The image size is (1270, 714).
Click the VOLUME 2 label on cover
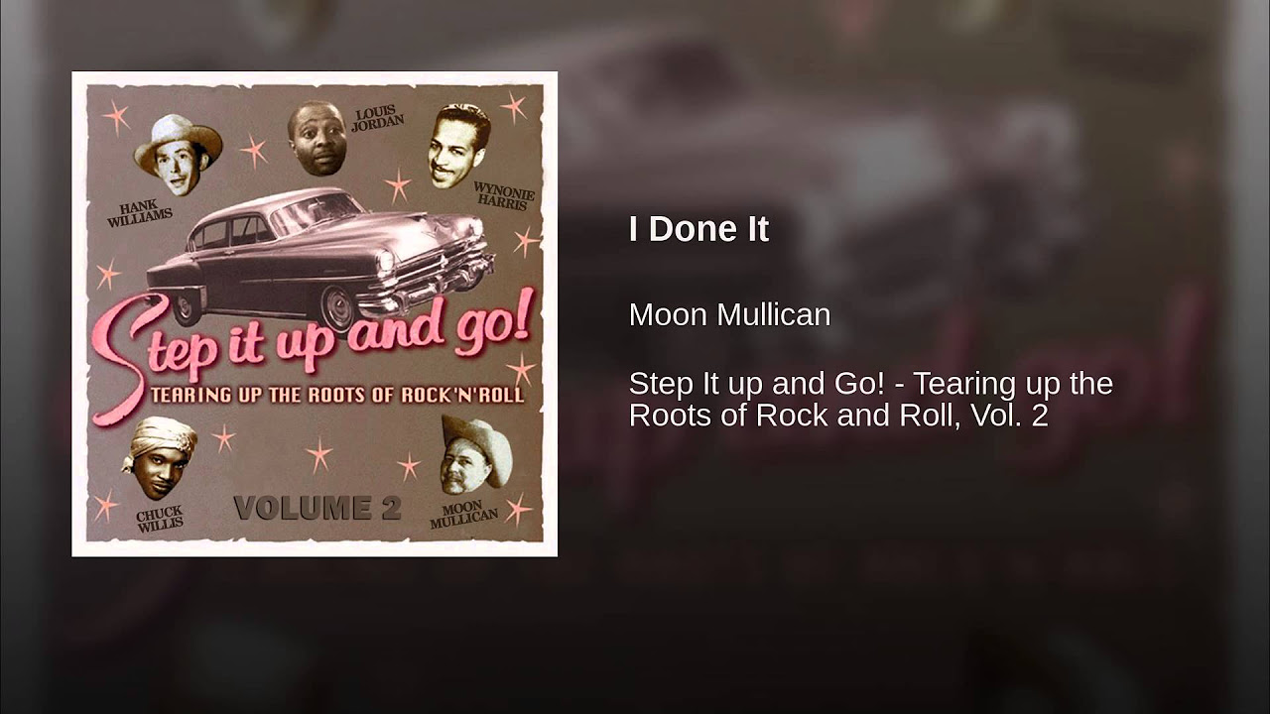tap(317, 509)
